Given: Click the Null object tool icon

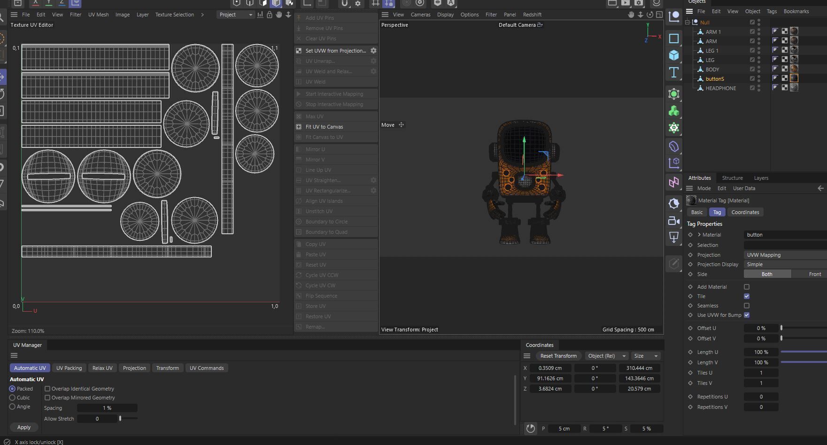Looking at the screenshot, I should [674, 16].
